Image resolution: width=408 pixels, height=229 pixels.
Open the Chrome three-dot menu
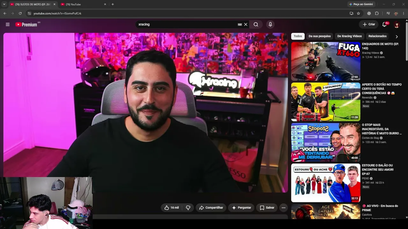coord(404,13)
